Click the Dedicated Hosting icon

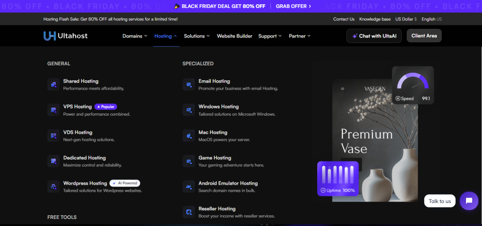pyautogui.click(x=54, y=161)
